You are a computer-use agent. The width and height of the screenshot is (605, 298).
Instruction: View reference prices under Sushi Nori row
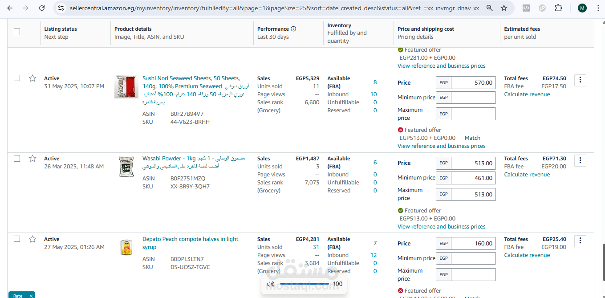tap(441, 146)
